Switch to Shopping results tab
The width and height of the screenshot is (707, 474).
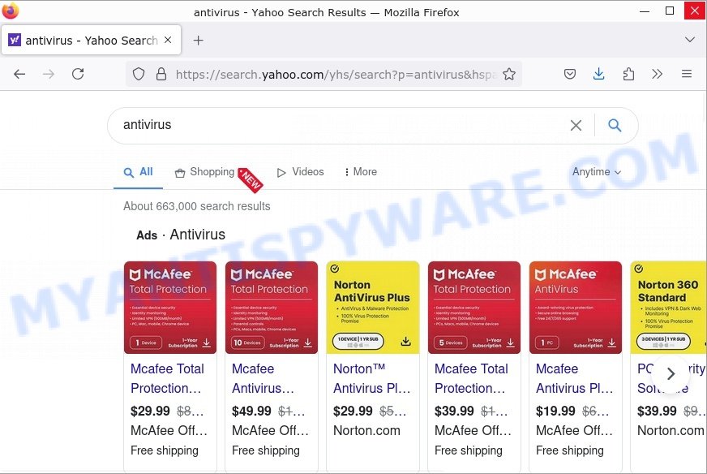tap(204, 172)
